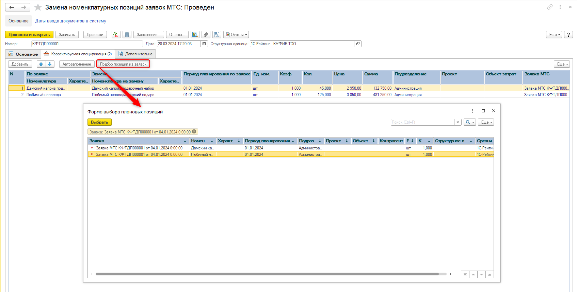This screenshot has width=577, height=292.
Task: Copy document link with the chain icon
Action: [x=550, y=7]
